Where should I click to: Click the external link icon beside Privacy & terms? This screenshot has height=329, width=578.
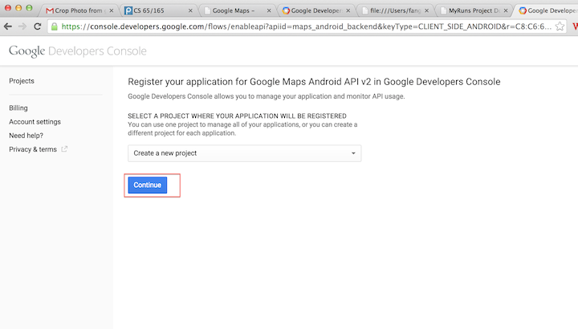[x=64, y=149]
